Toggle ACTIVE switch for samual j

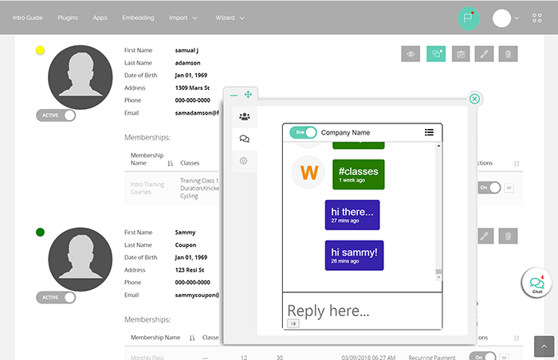point(56,115)
